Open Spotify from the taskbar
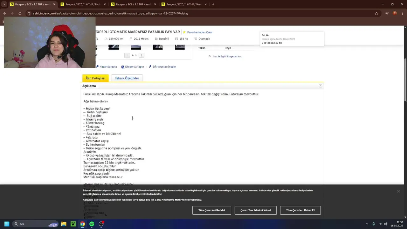The height and width of the screenshot is (229, 407). pyautogui.click(x=92, y=224)
